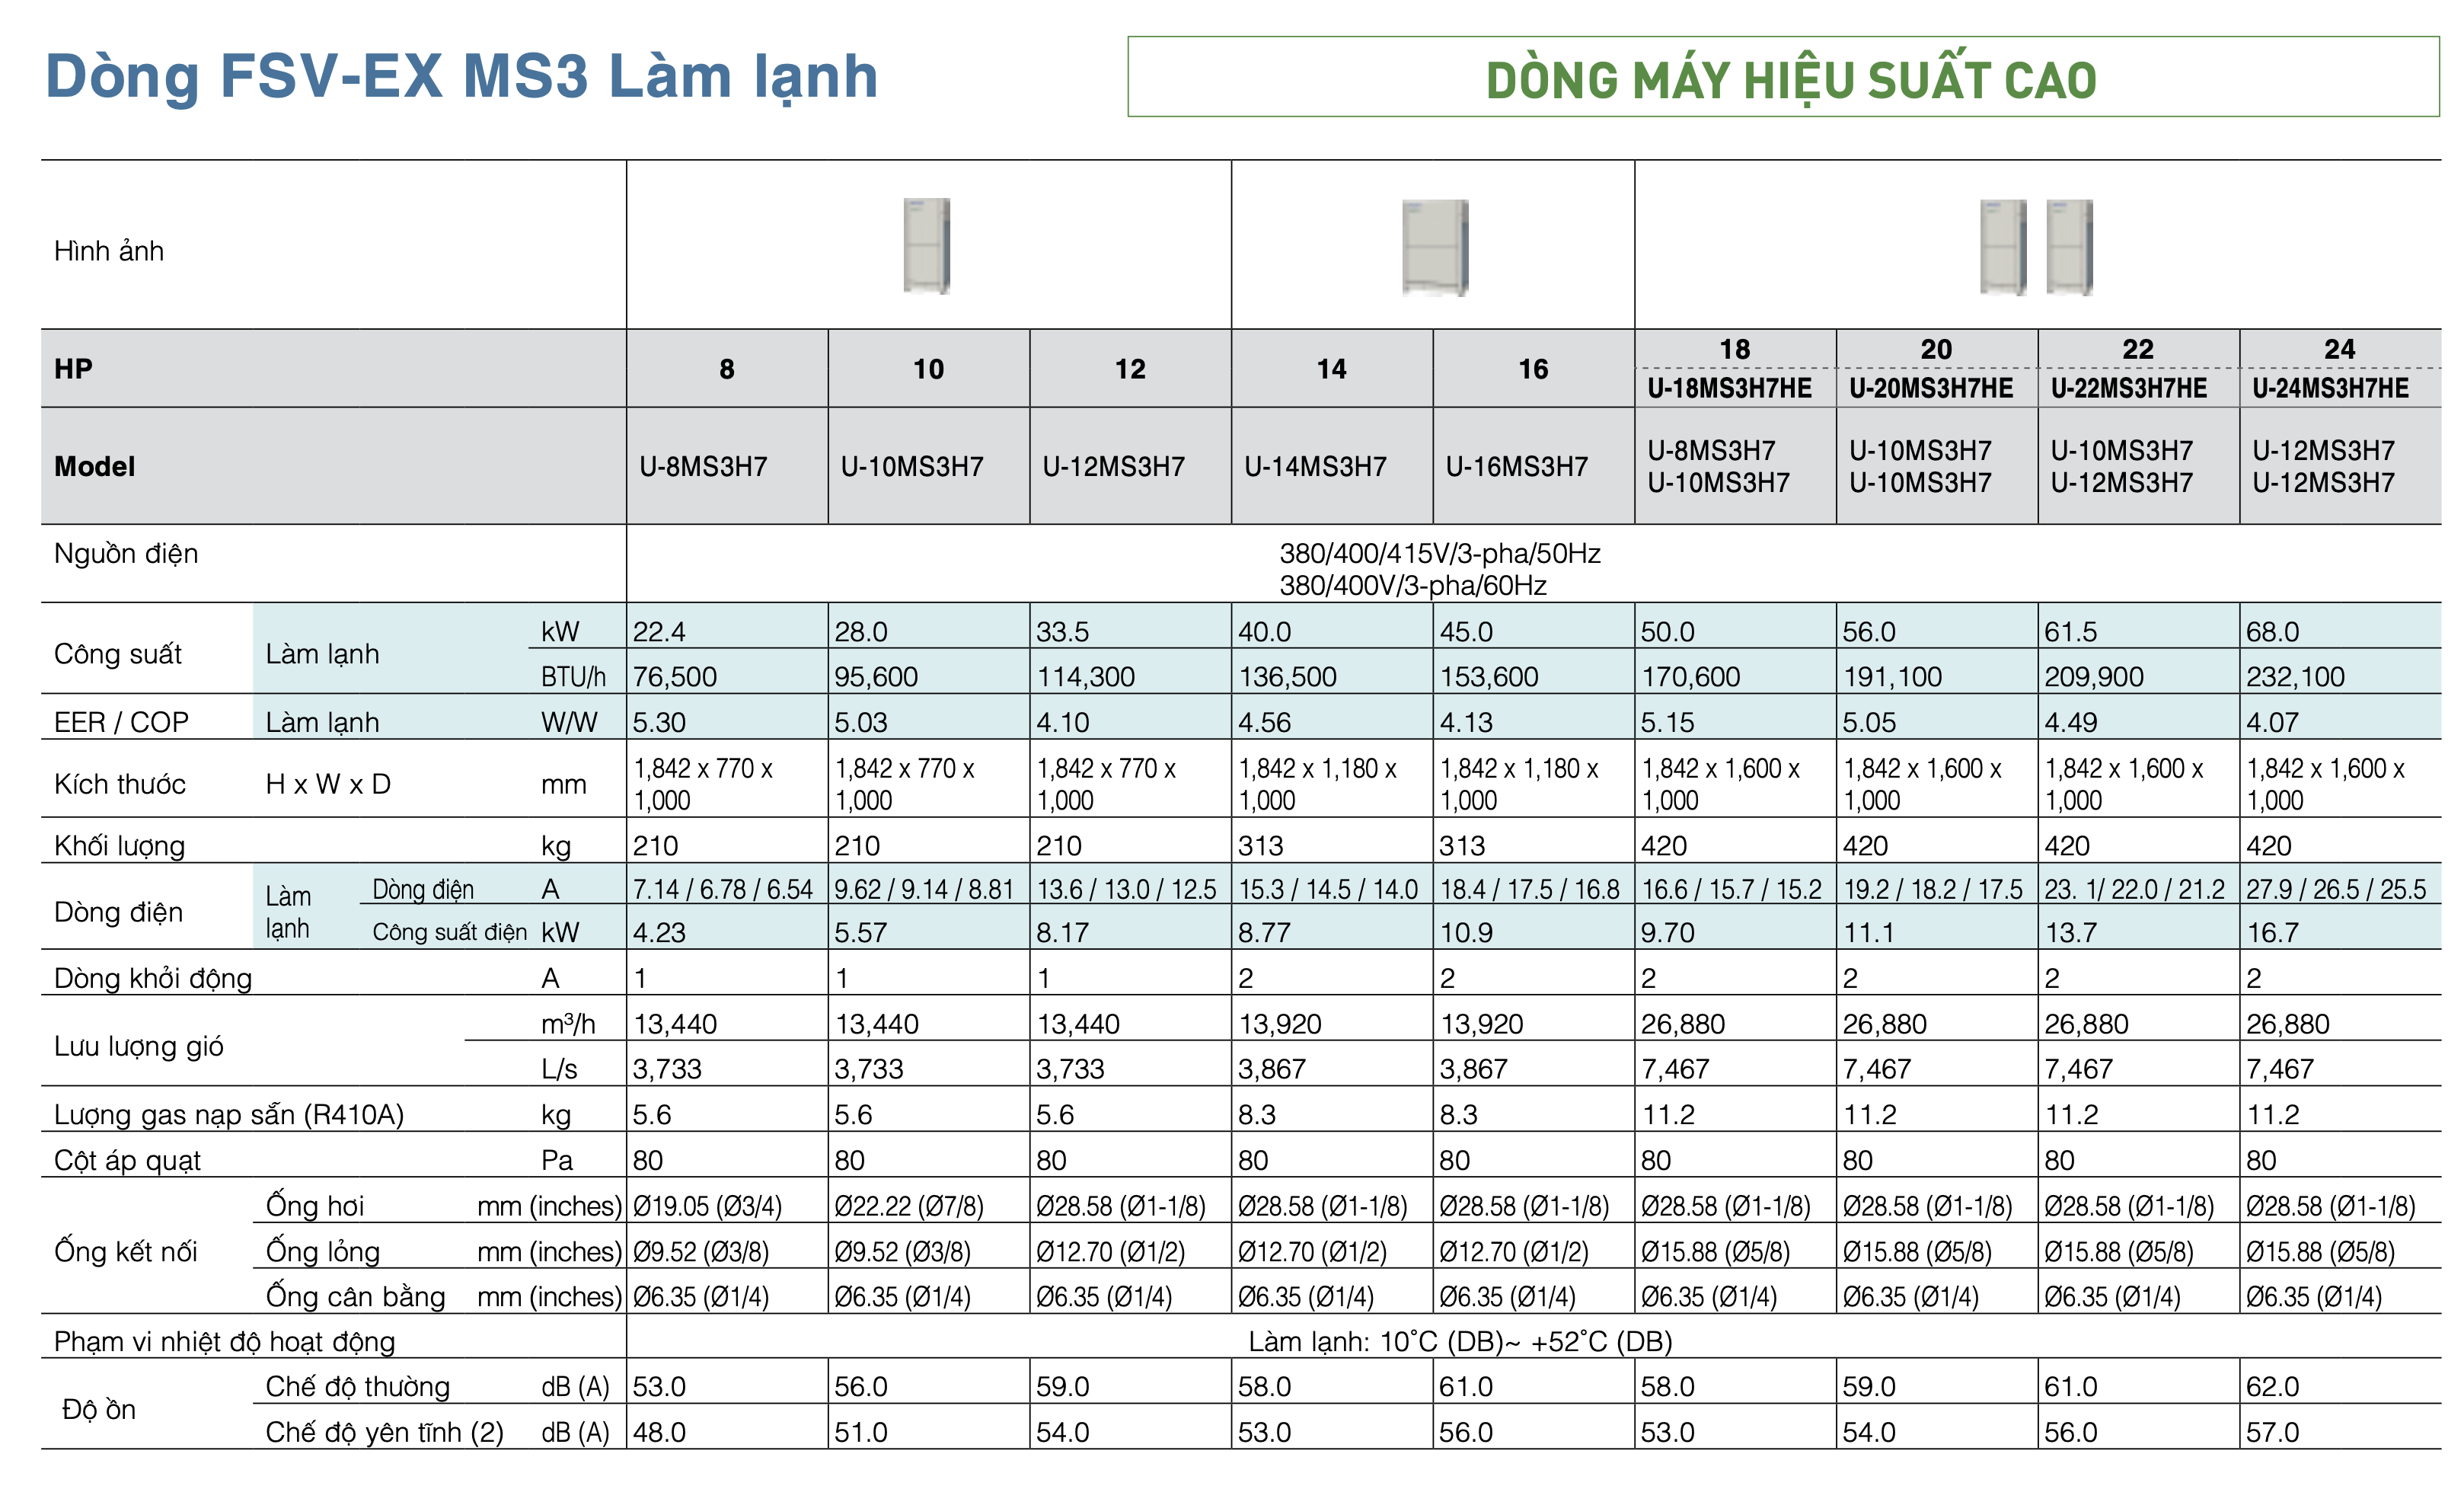Click operating range 'Làm lạnh: 10°C (DB)~ +52°C (DB)'

coord(1460,1342)
